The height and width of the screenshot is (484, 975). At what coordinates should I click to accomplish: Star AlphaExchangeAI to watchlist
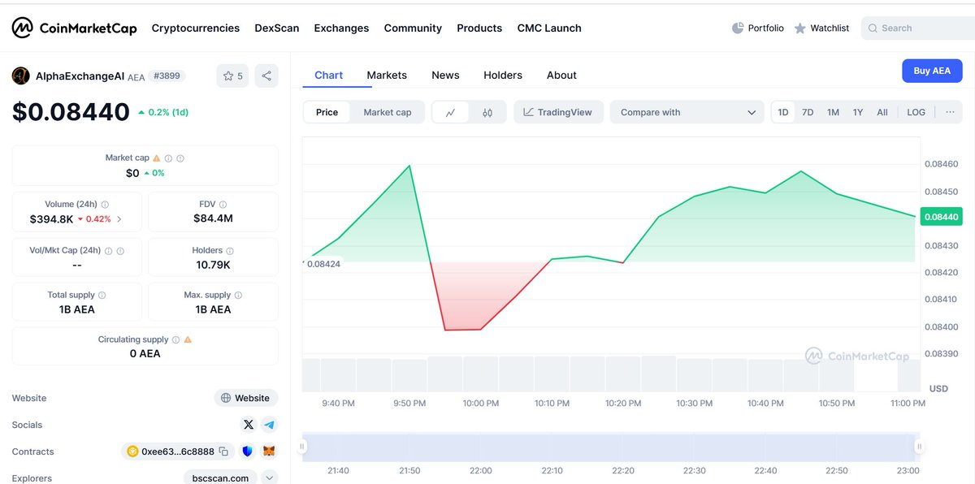[x=232, y=76]
